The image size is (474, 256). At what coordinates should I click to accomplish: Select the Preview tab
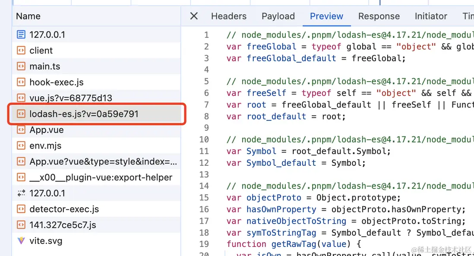pos(326,16)
